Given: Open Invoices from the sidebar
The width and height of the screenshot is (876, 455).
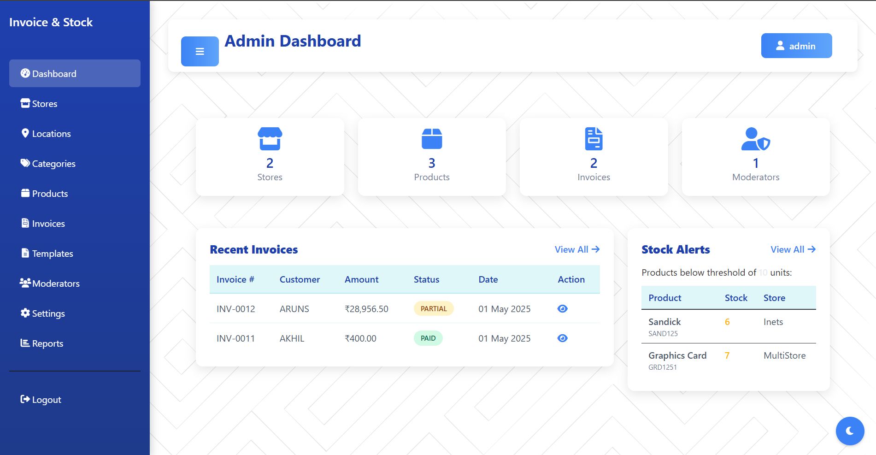Looking at the screenshot, I should (x=75, y=223).
